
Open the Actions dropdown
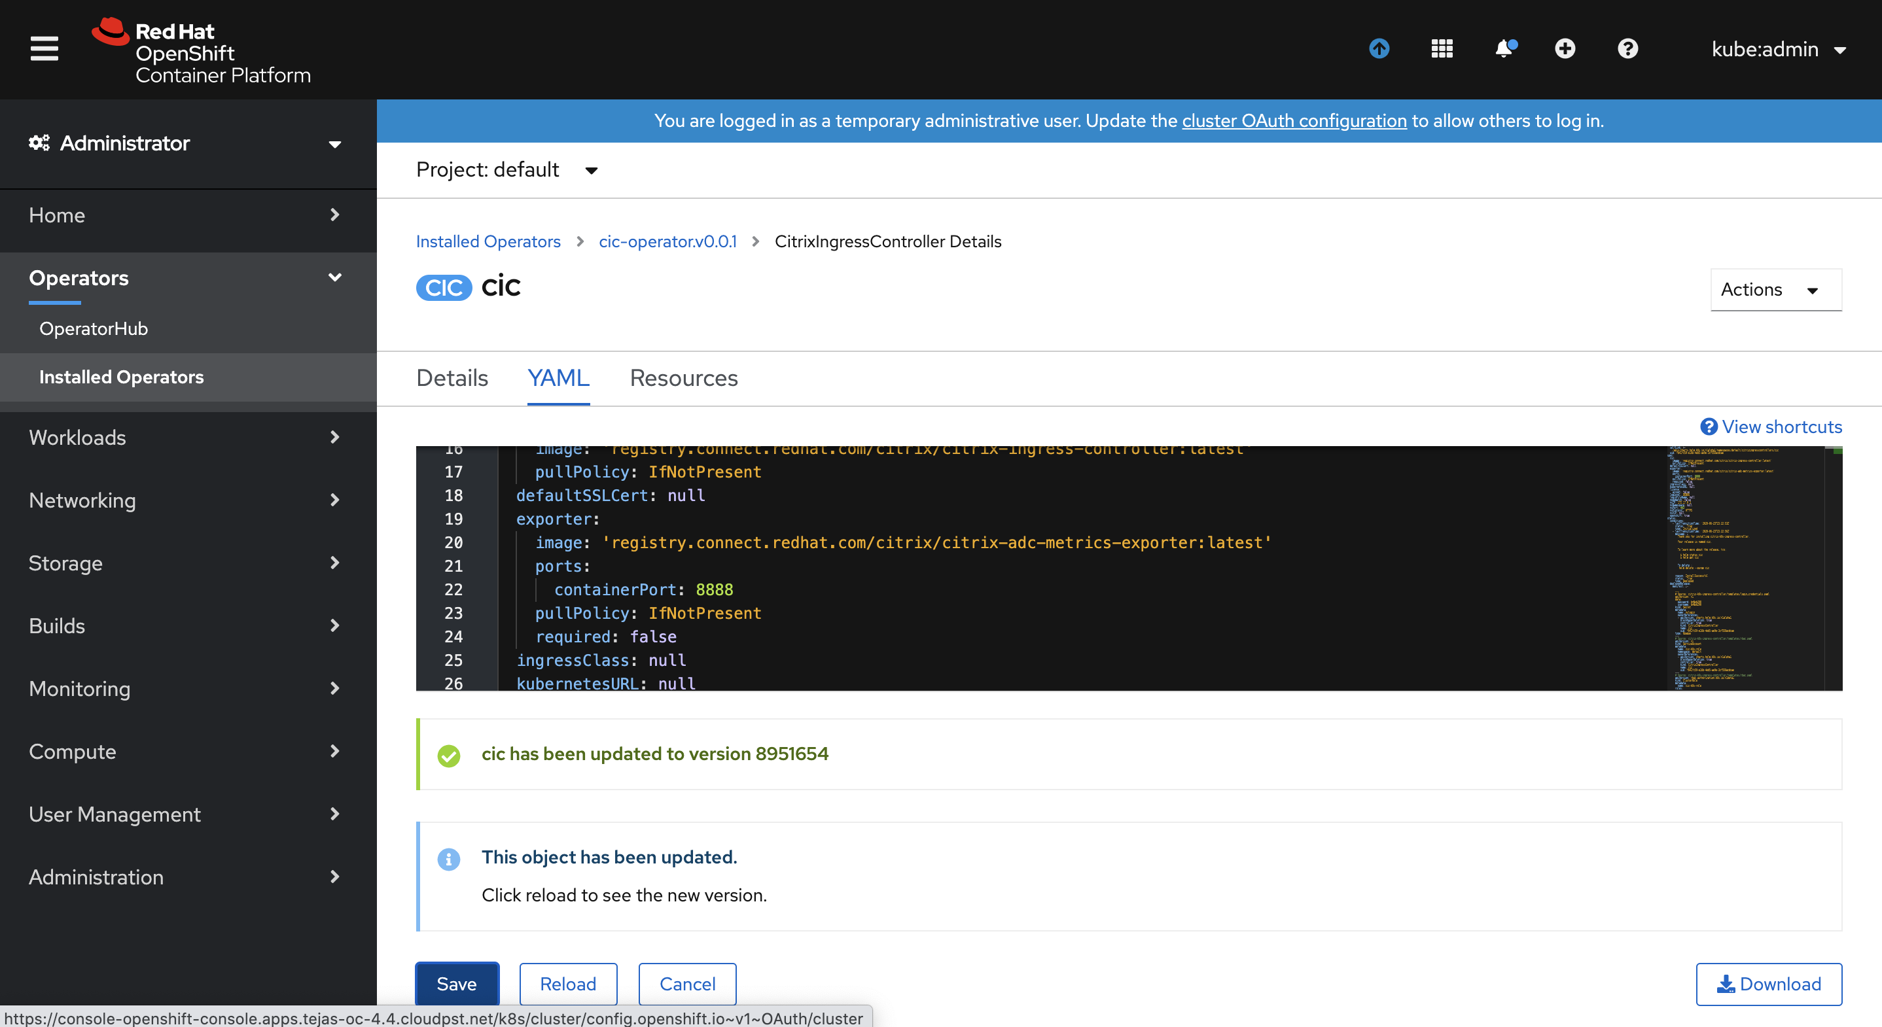(1775, 289)
